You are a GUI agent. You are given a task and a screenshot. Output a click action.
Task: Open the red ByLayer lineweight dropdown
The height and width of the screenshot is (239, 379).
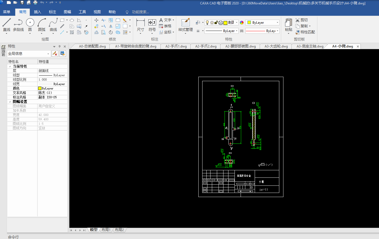pyautogui.click(x=278, y=31)
